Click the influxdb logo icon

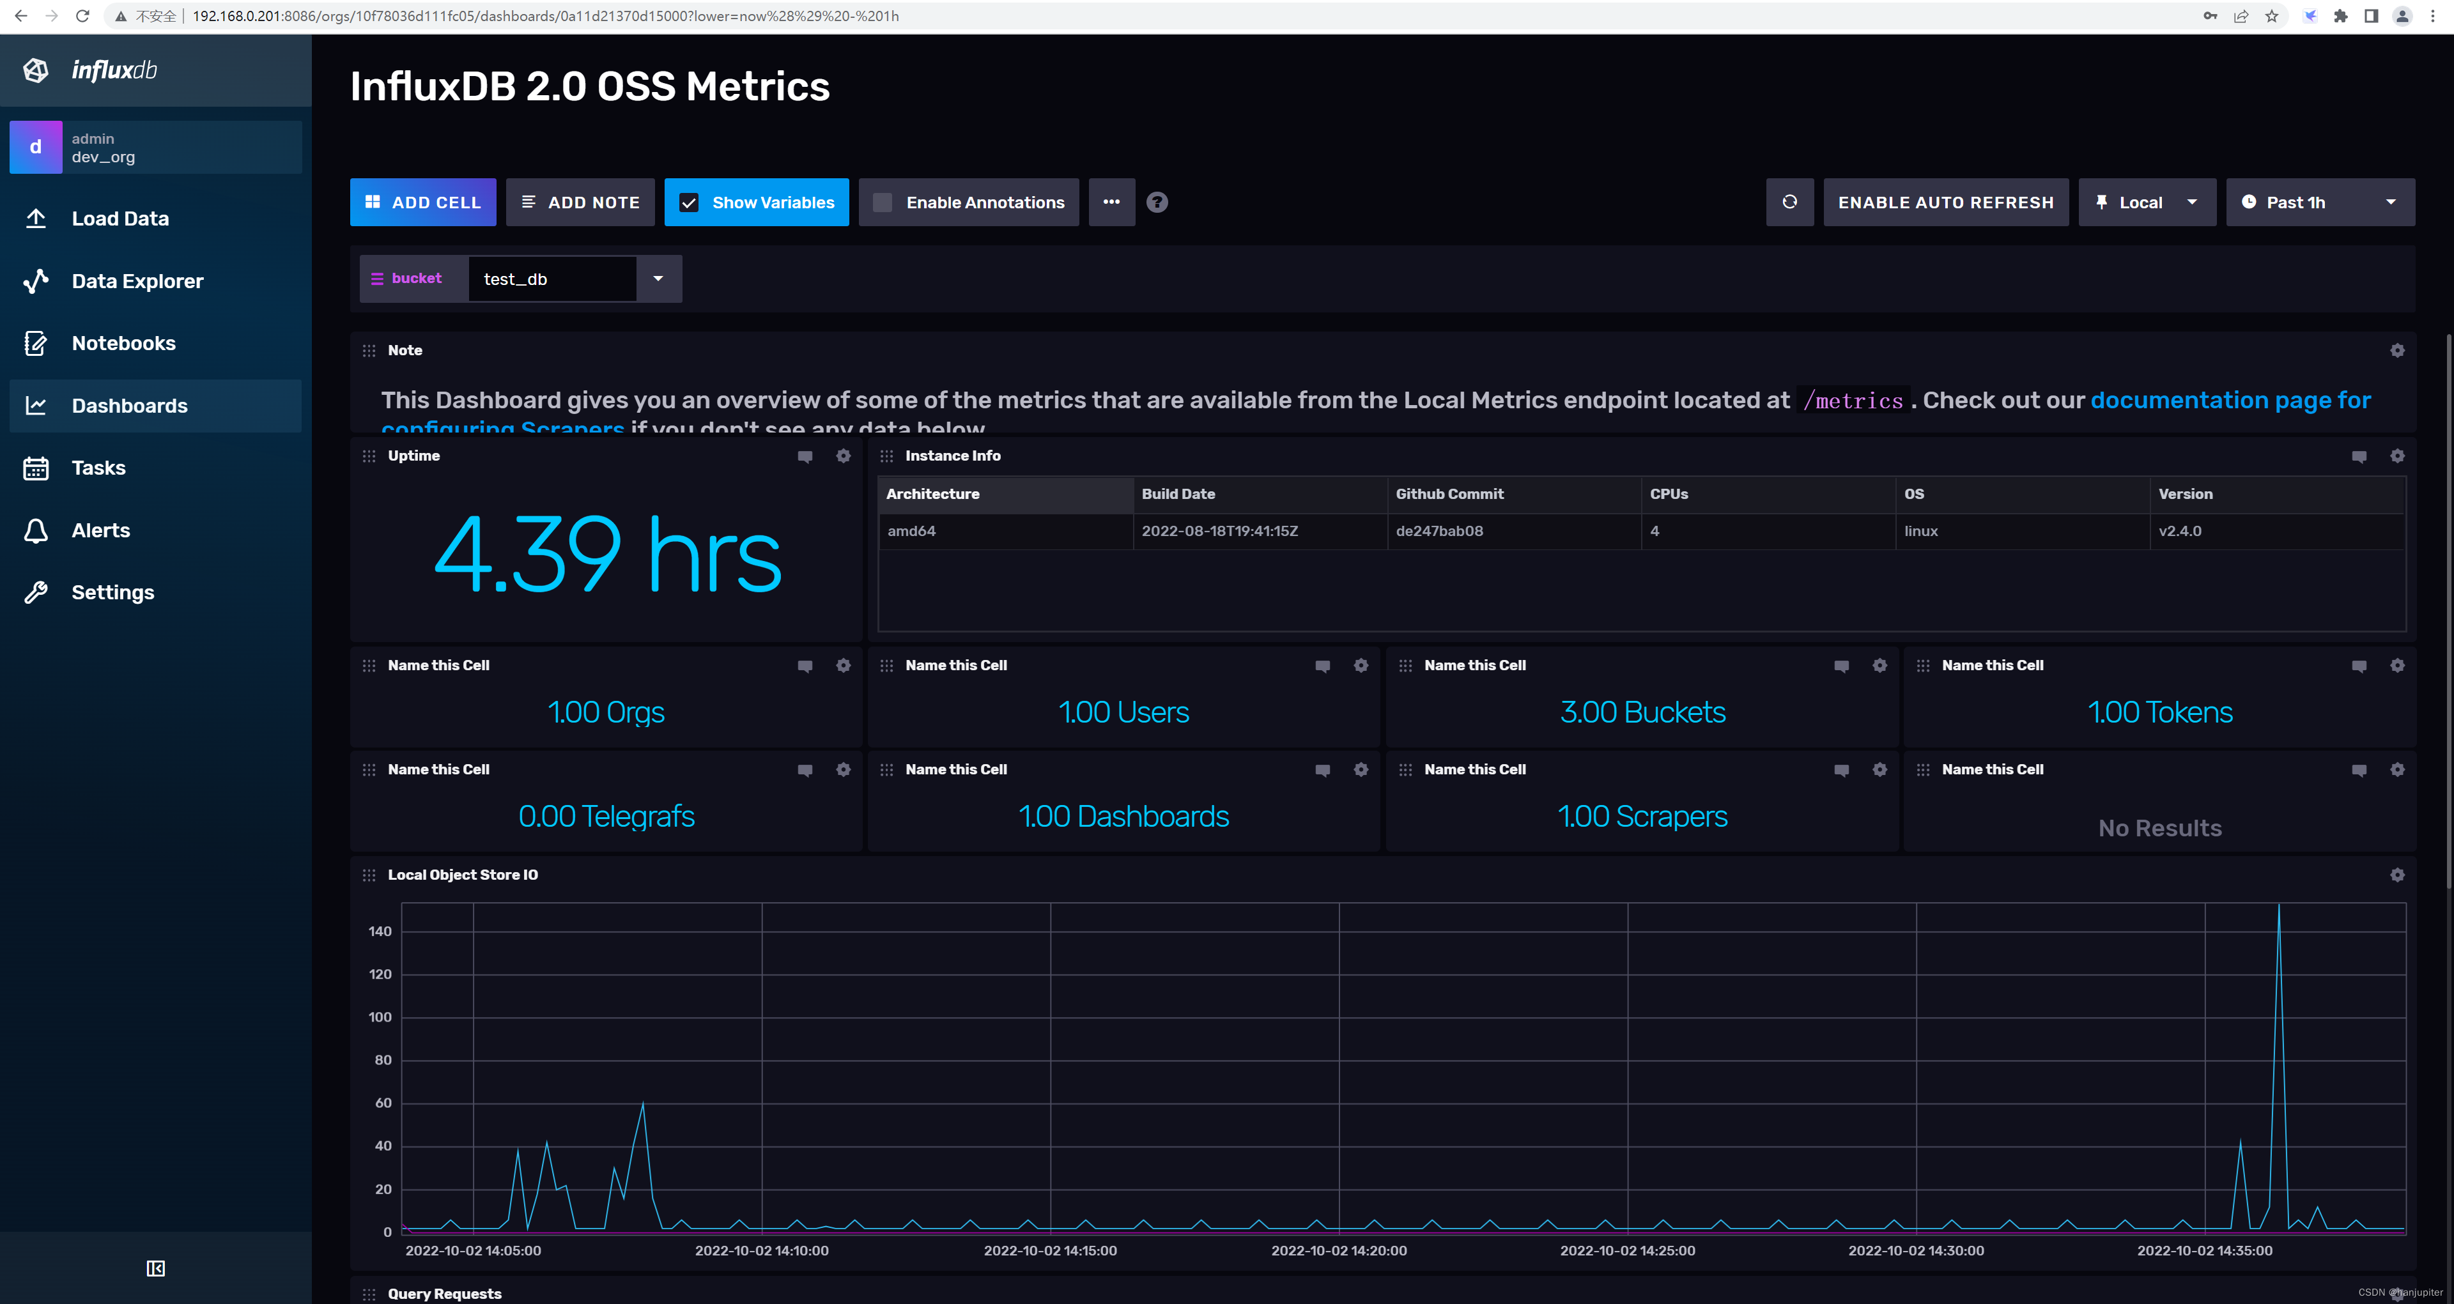(x=36, y=70)
